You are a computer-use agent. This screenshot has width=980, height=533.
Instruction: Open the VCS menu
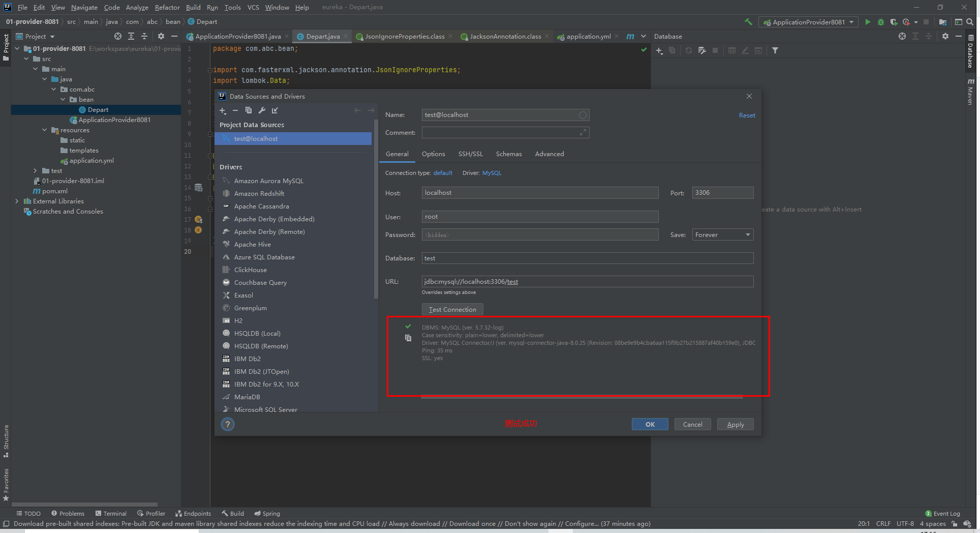point(253,7)
